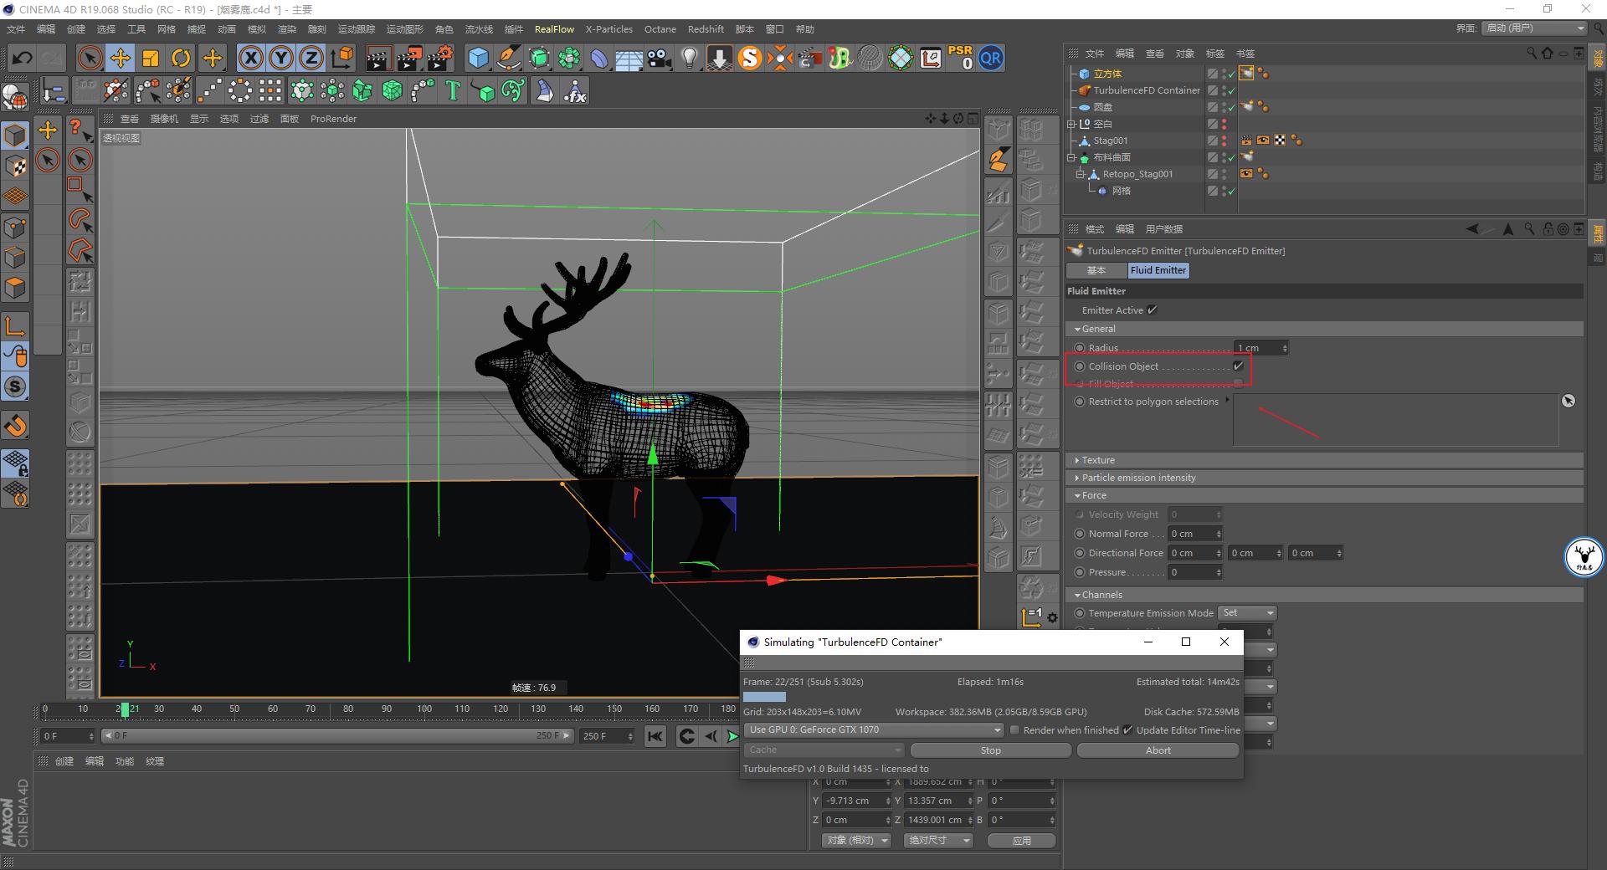1607x870 pixels.
Task: Enable Render when finished in the simulation dialog
Action: coord(1015,729)
